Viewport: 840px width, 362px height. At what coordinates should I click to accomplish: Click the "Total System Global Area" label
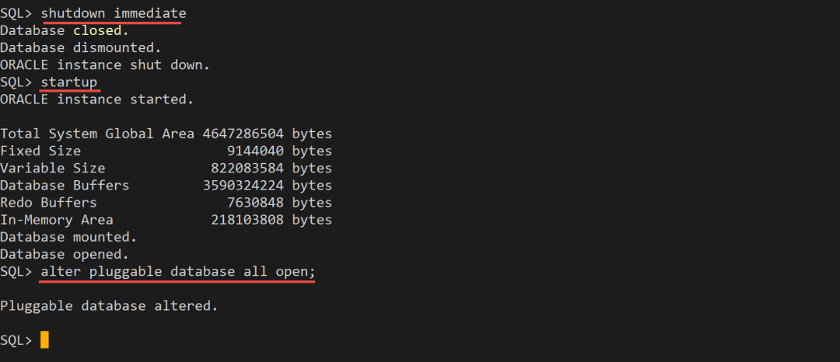[x=97, y=134]
